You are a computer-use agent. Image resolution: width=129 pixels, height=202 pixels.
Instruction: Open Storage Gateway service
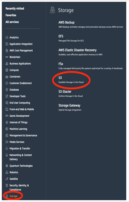tap(69, 106)
